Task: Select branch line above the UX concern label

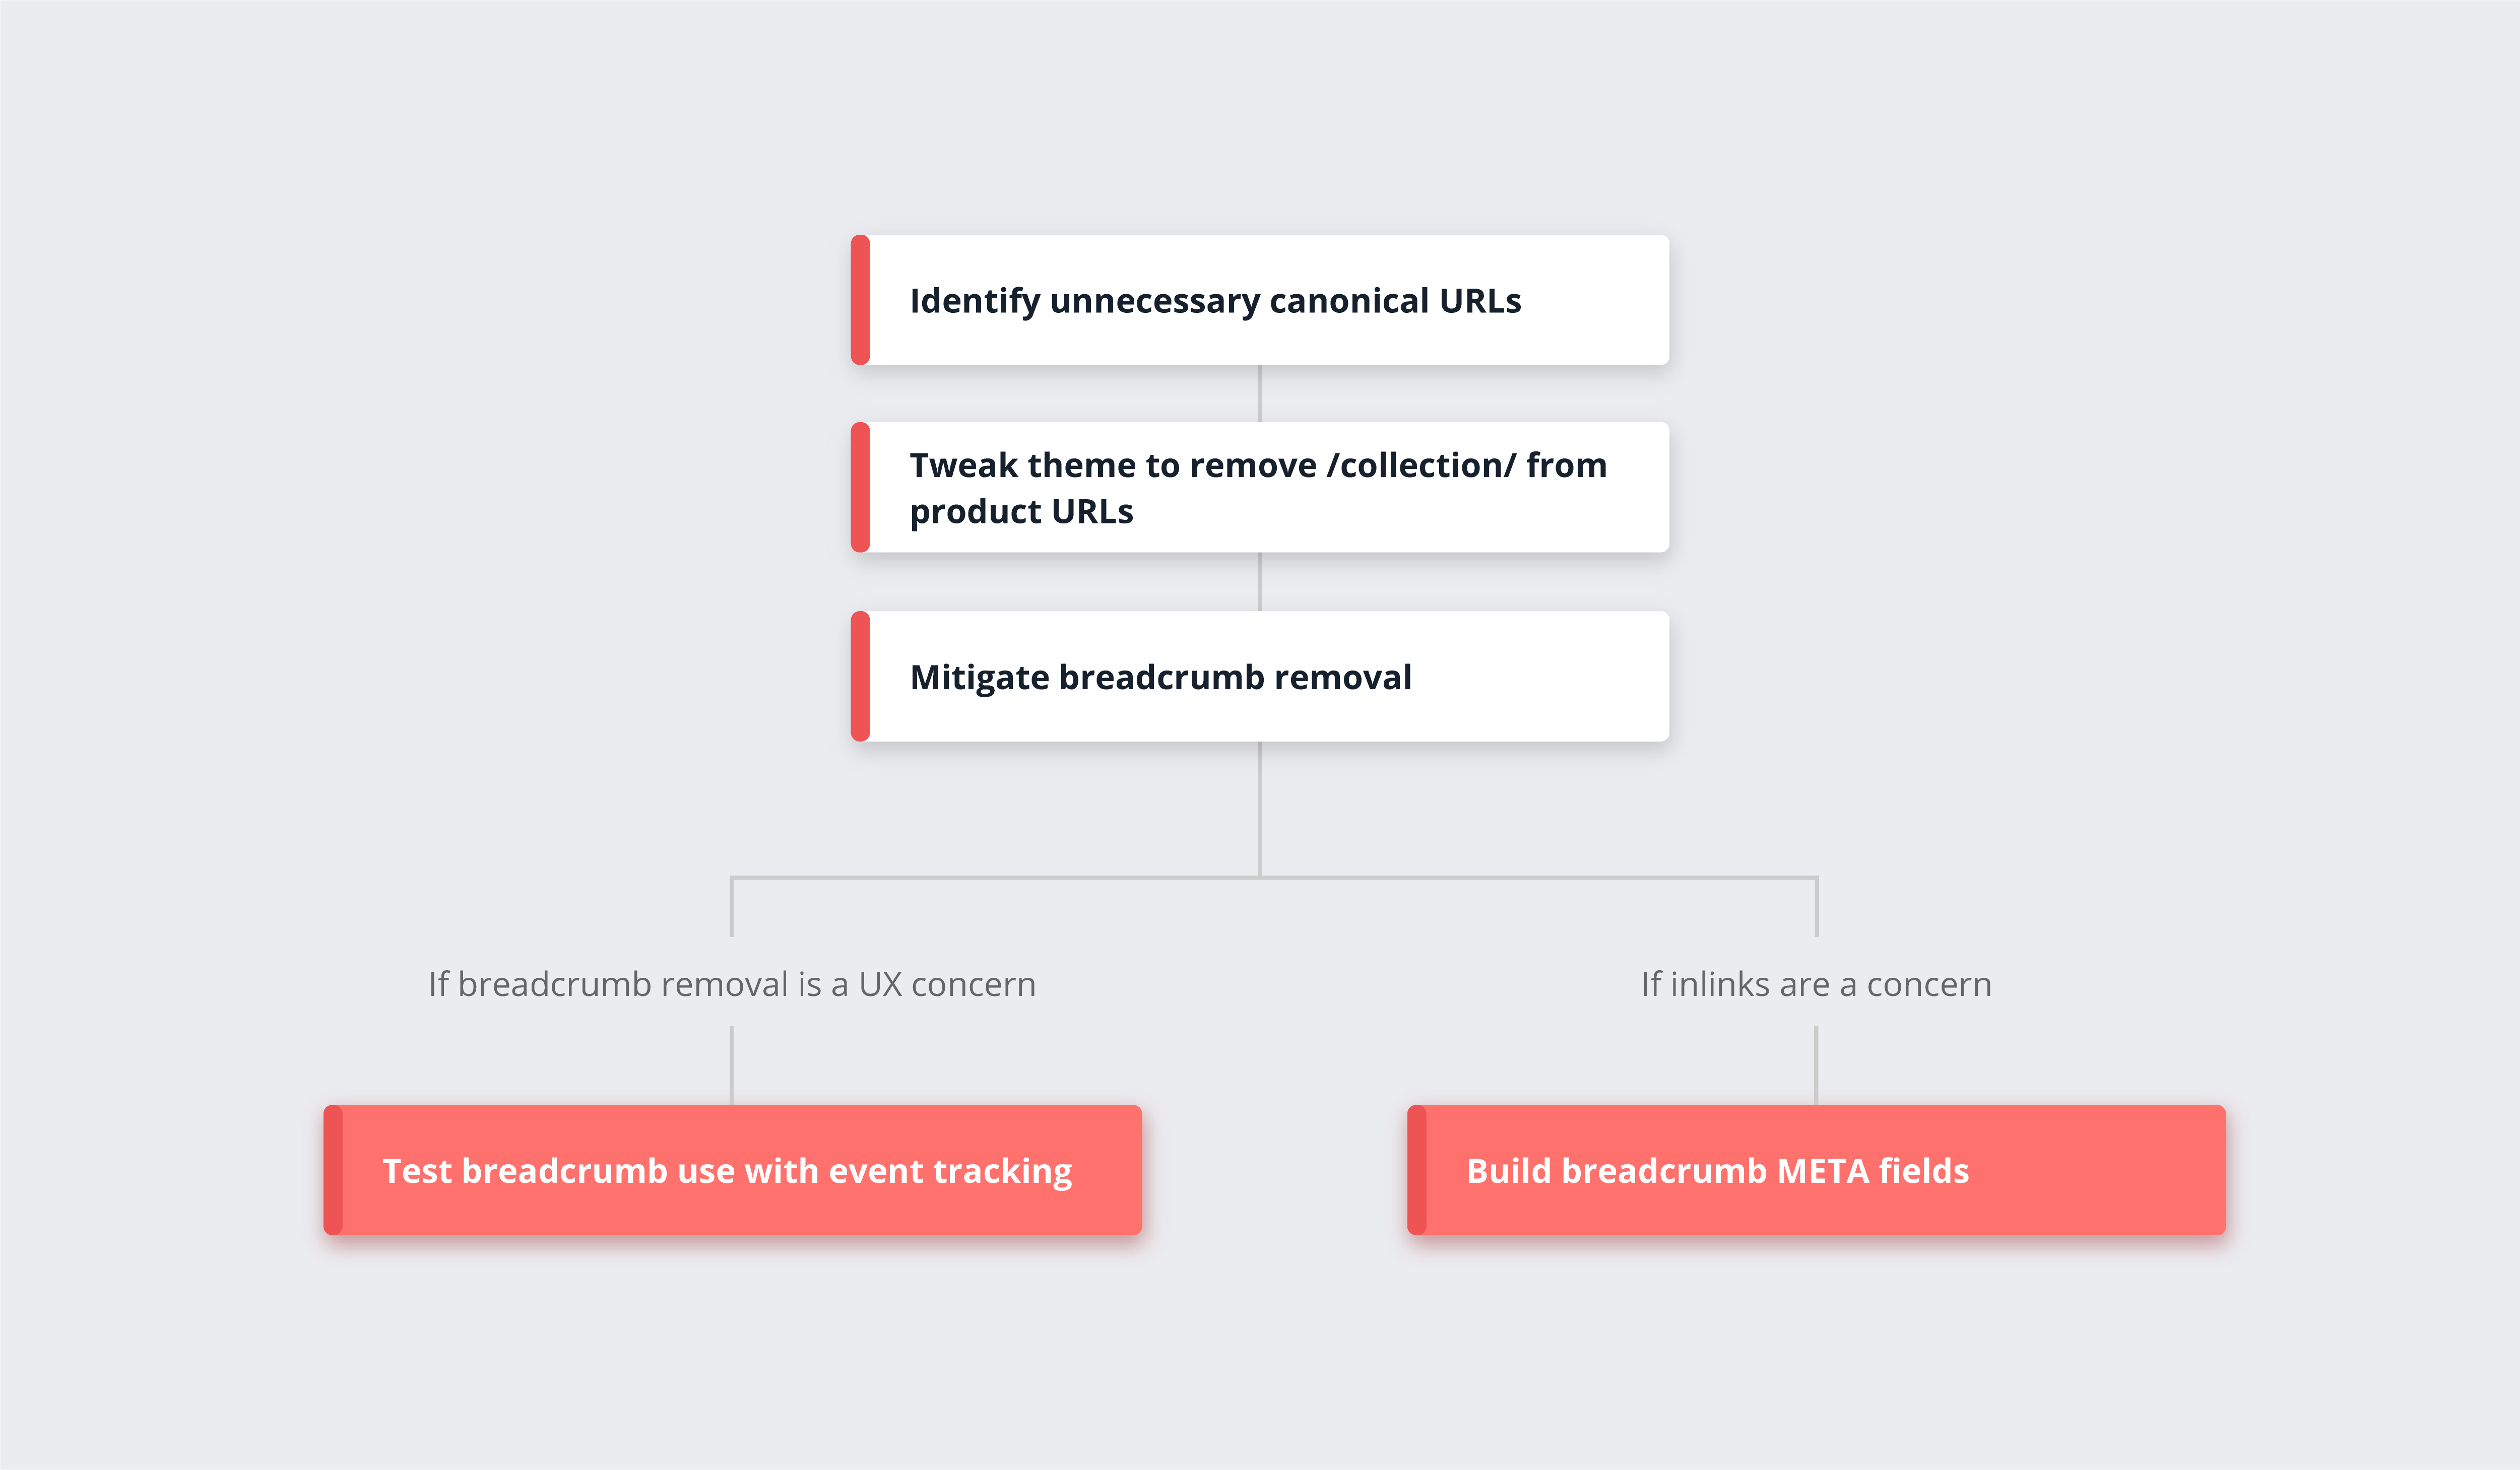Action: pyautogui.click(x=732, y=908)
